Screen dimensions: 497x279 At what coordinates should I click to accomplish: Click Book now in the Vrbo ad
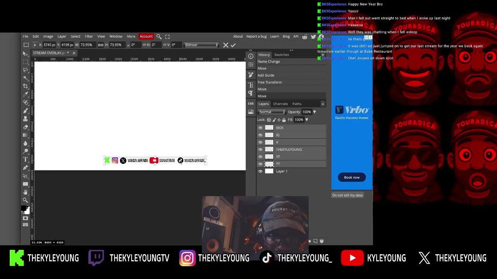click(x=352, y=177)
